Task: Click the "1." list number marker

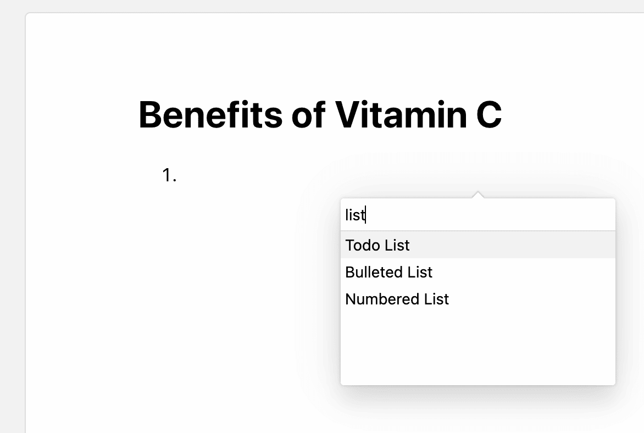Action: click(169, 176)
